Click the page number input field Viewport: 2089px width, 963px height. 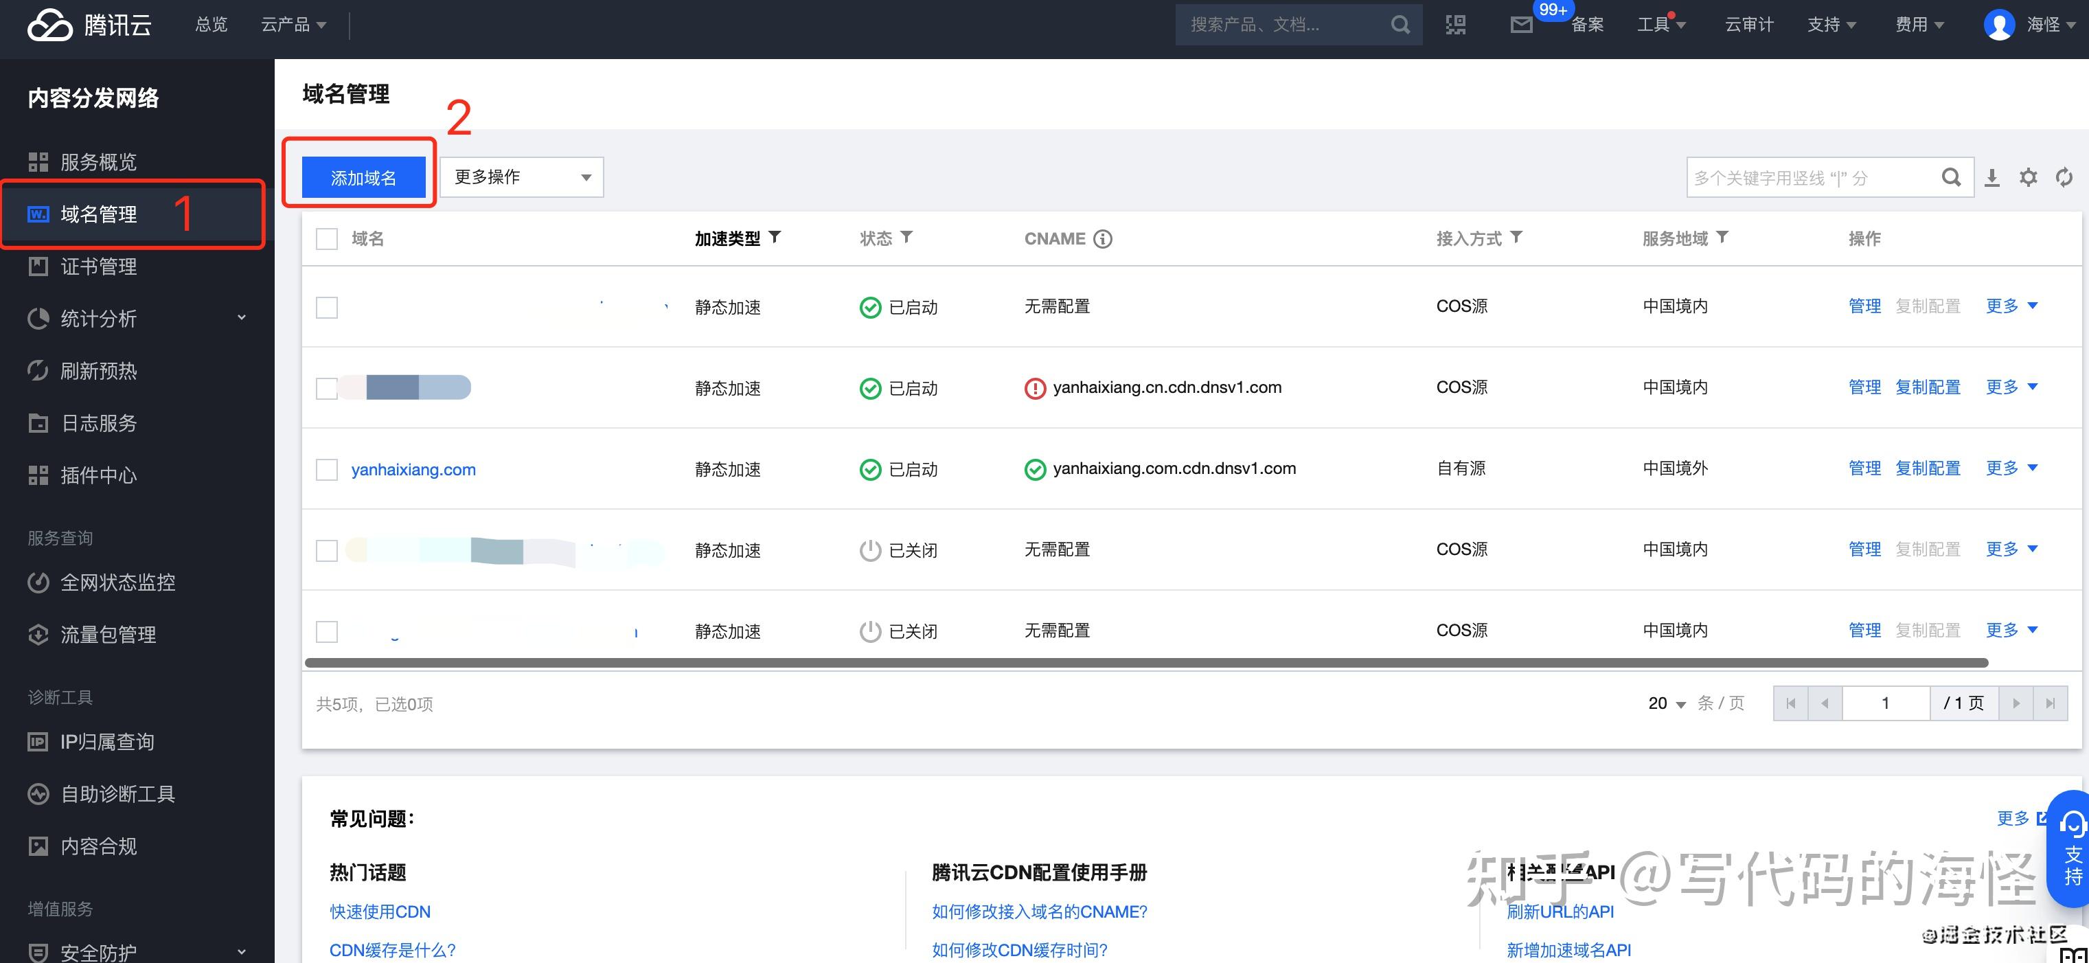click(1886, 703)
